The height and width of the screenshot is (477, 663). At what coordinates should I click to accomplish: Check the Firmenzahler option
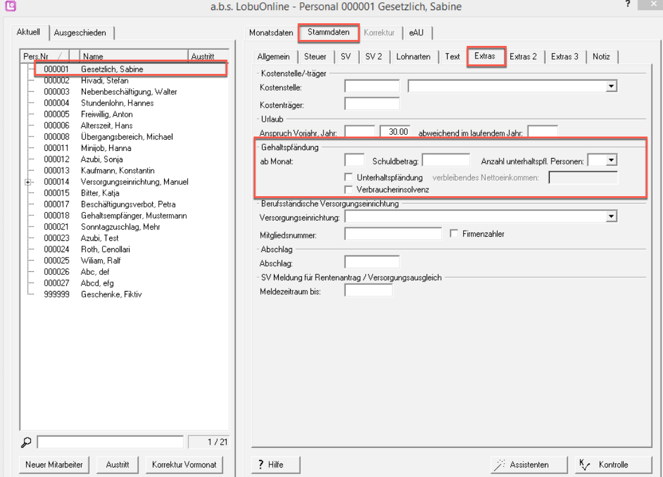[x=454, y=234]
